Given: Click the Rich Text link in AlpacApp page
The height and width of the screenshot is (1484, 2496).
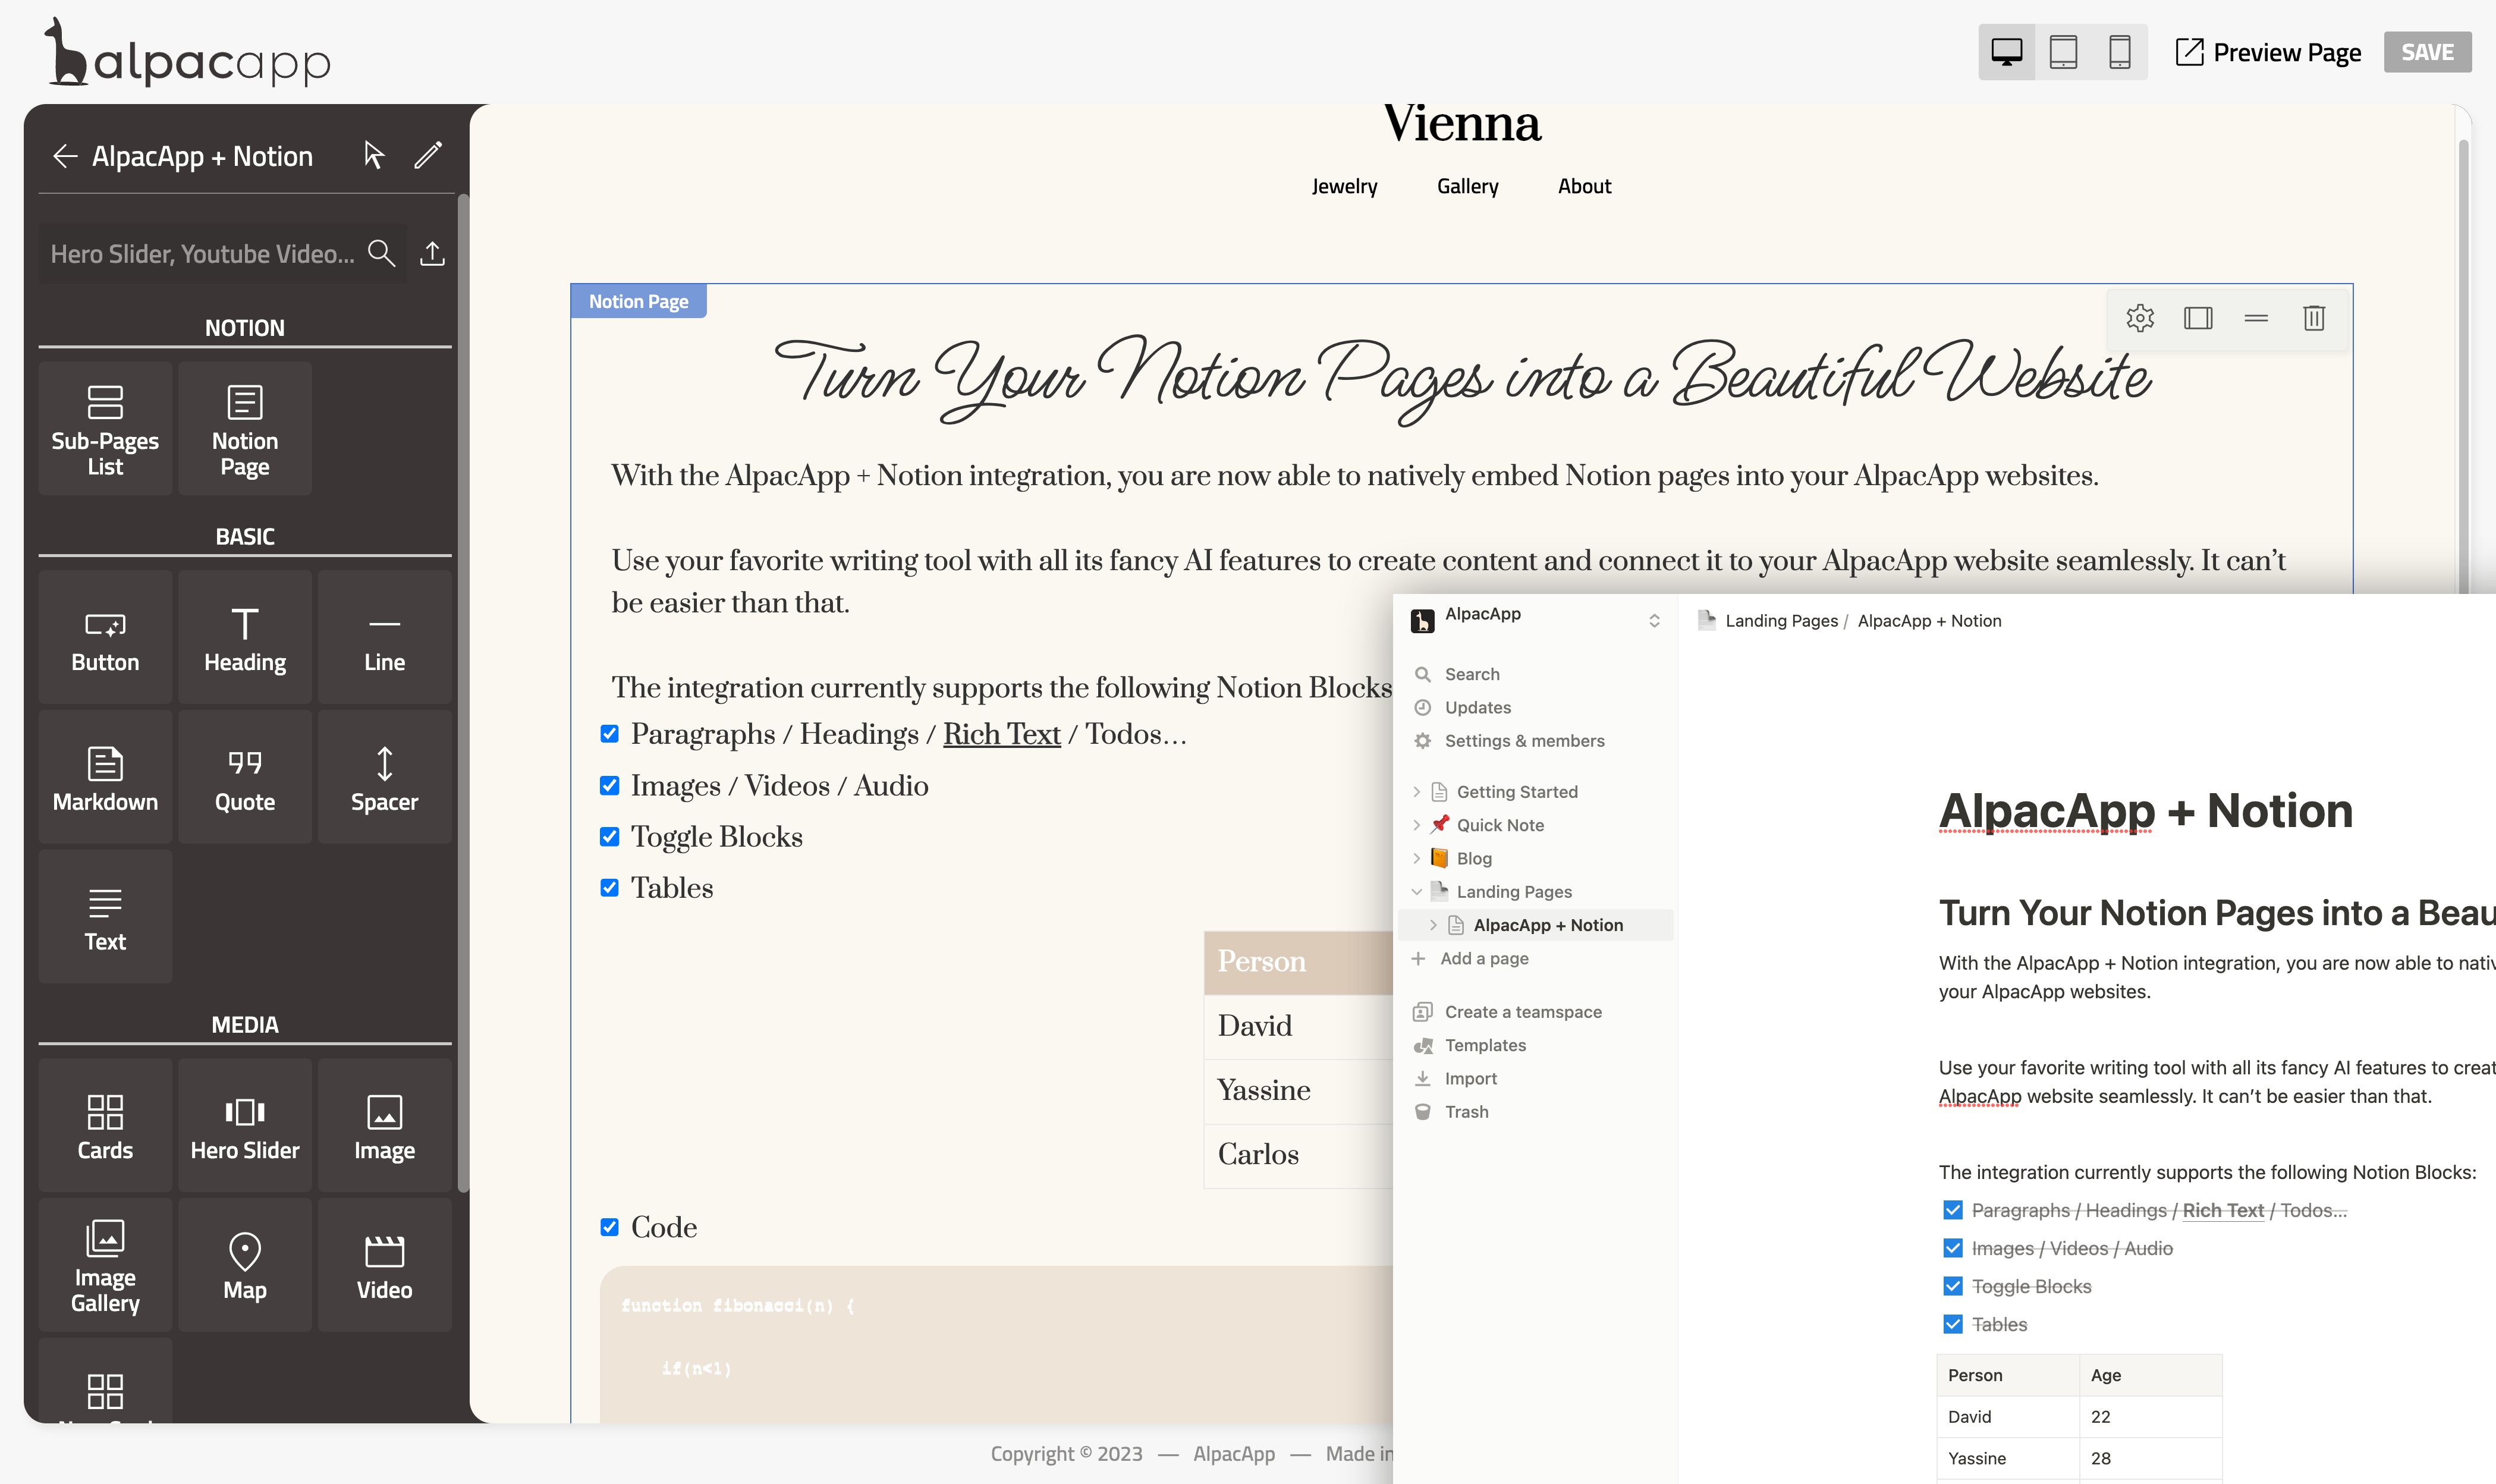Looking at the screenshot, I should 1001,734.
